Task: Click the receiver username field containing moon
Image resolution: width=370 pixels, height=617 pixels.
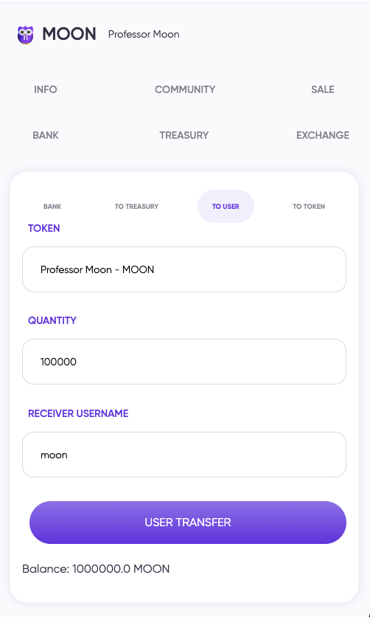Action: (x=184, y=455)
